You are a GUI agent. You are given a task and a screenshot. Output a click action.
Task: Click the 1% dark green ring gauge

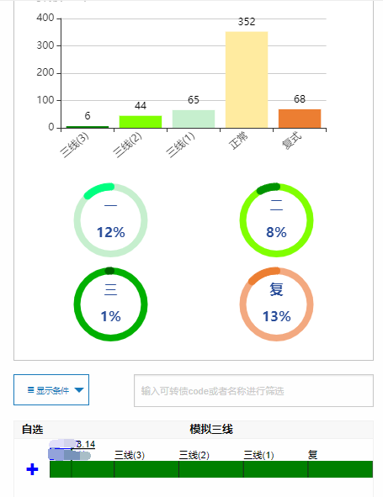(x=111, y=304)
